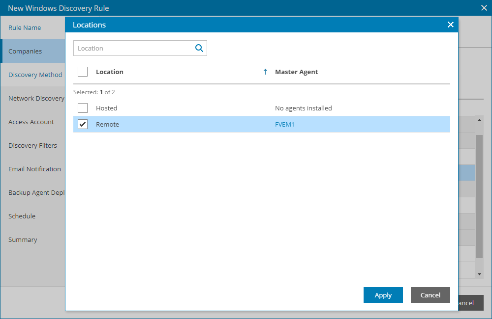This screenshot has width=492, height=319.
Task: Open the Network Discovery step
Action: coord(32,98)
